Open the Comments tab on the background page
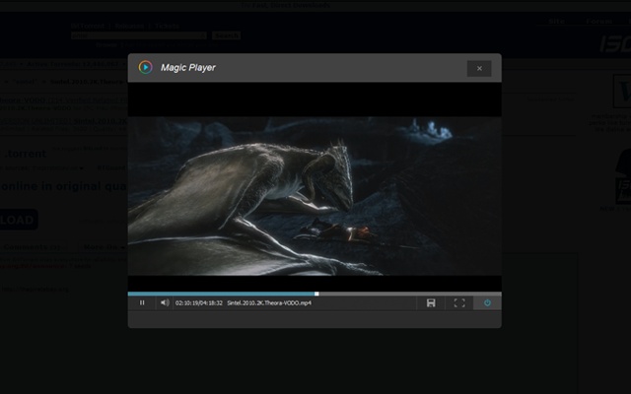Viewport: 631px width, 394px height. (x=33, y=247)
